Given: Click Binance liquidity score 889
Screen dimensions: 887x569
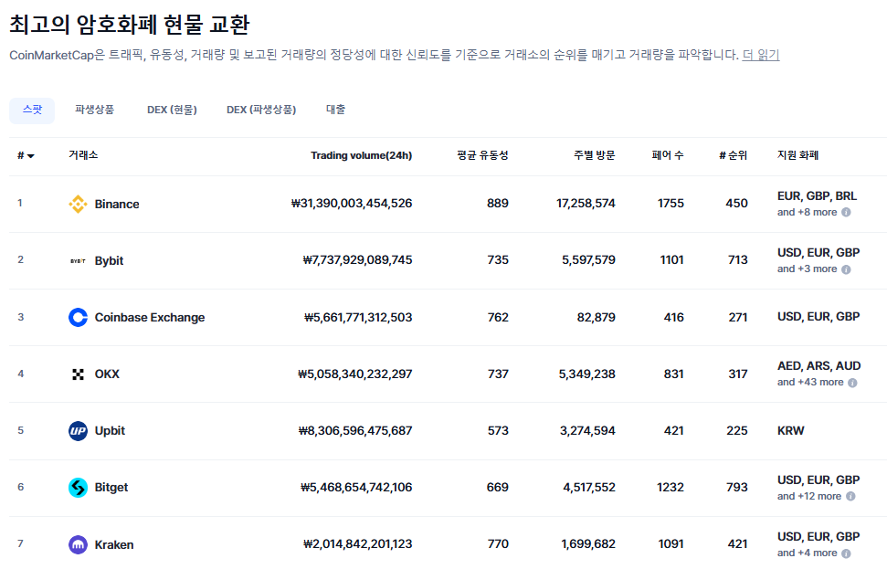Looking at the screenshot, I should [498, 204].
